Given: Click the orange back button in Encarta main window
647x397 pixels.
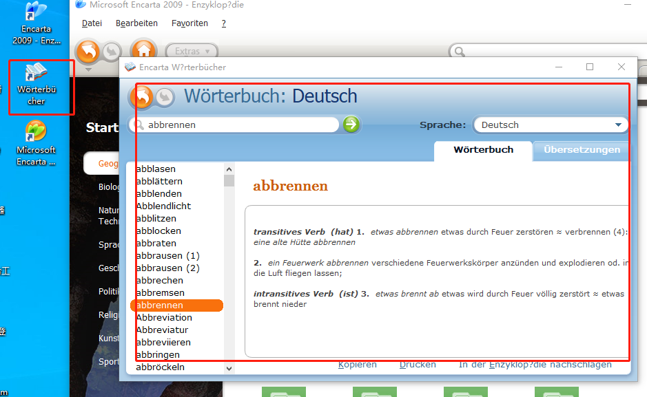Looking at the screenshot, I should (x=88, y=51).
